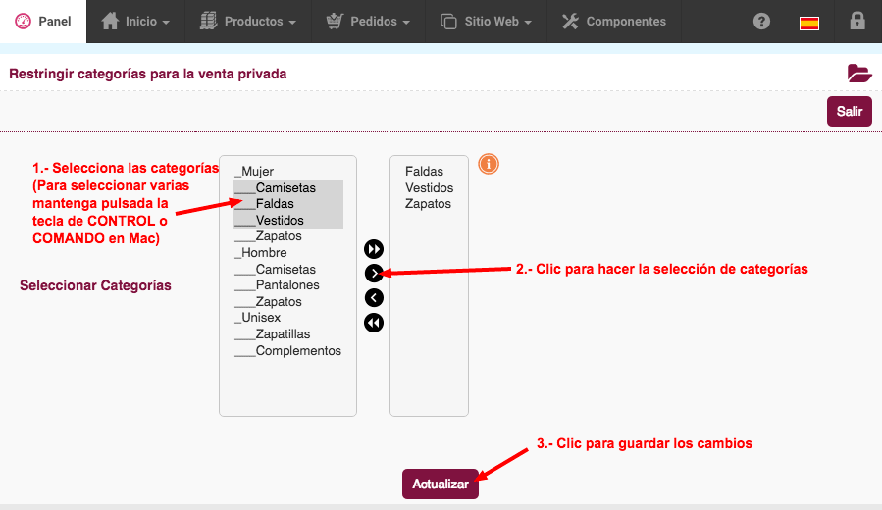Click the single right arrow to add categories
This screenshot has width=882, height=510.
coord(374,274)
